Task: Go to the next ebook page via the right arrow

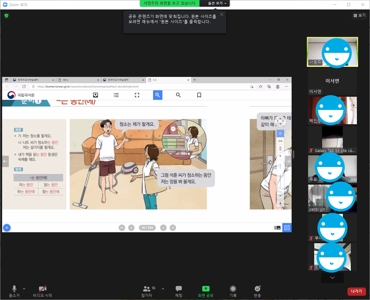Action: tap(288, 161)
